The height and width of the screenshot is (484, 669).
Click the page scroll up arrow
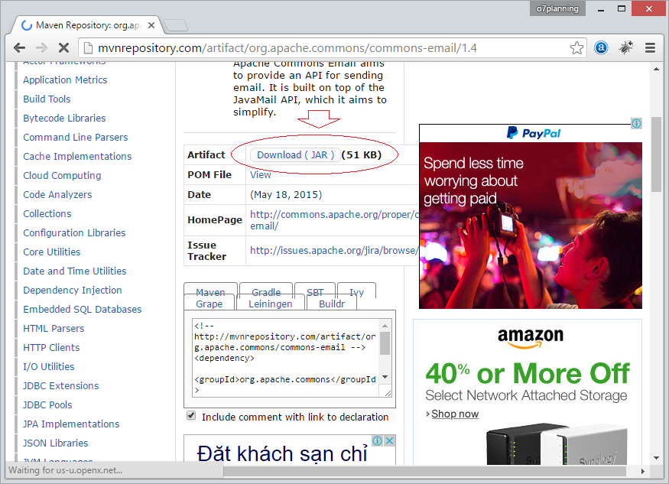656,69
